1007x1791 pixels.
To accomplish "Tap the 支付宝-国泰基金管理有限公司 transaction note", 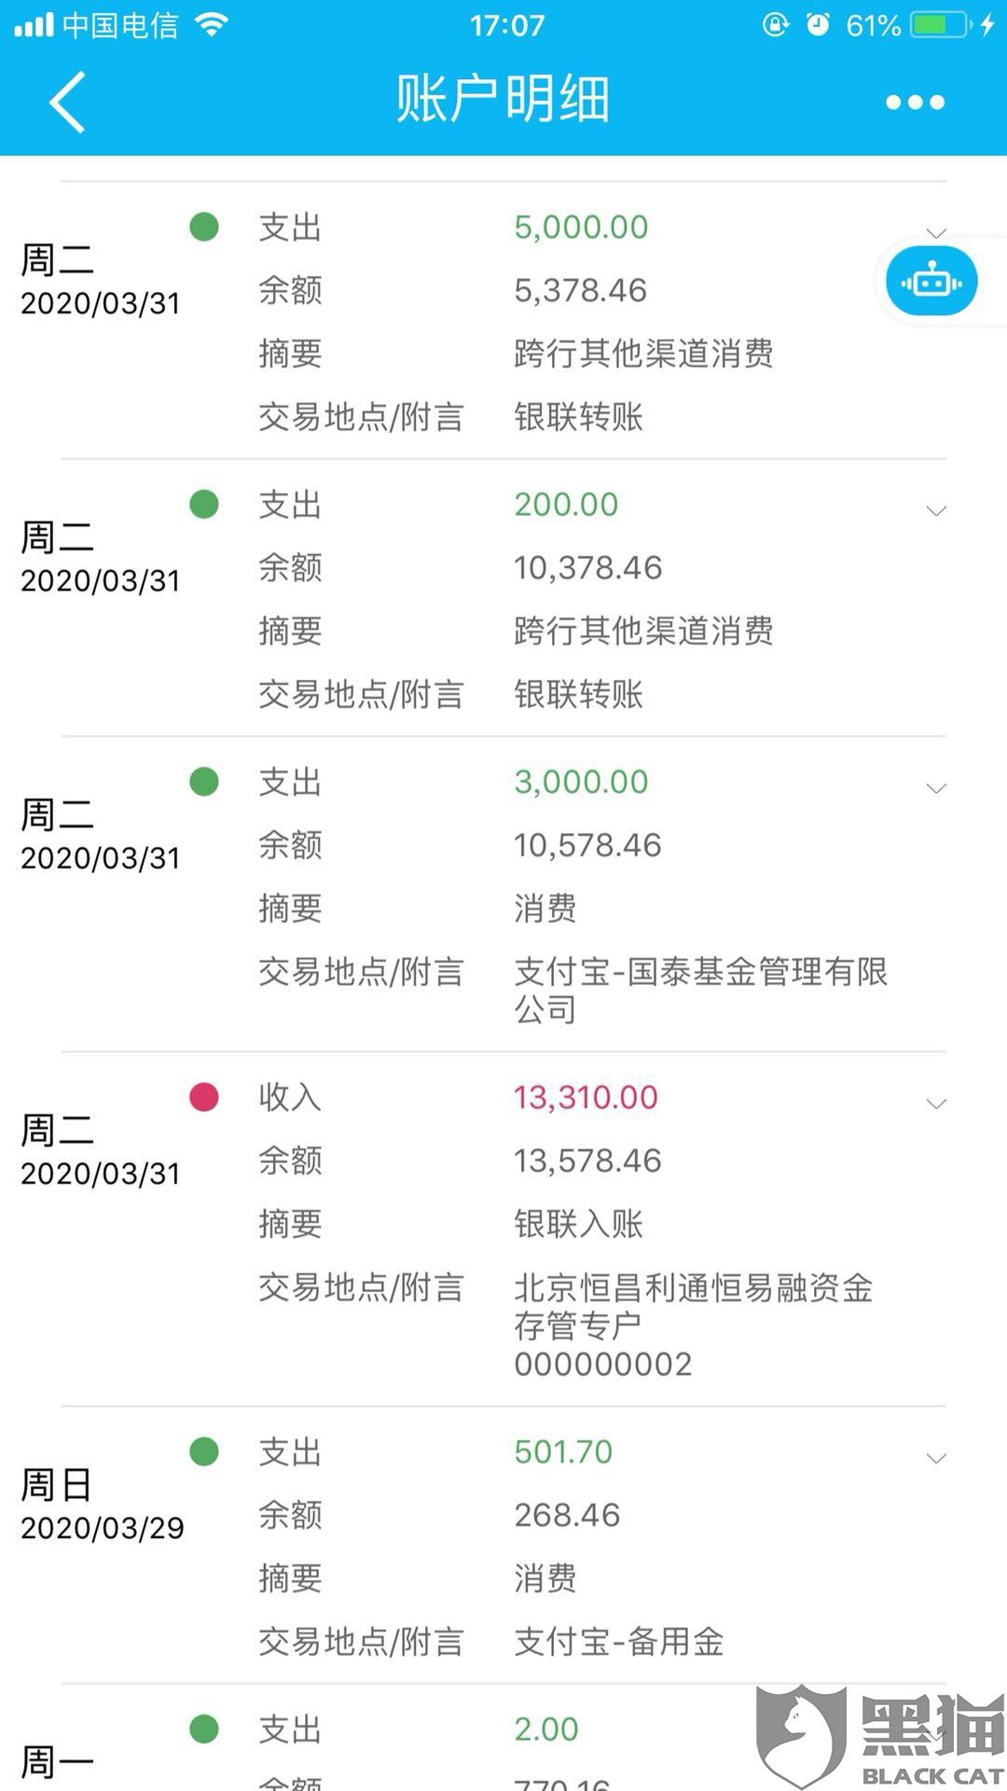I will coord(700,990).
